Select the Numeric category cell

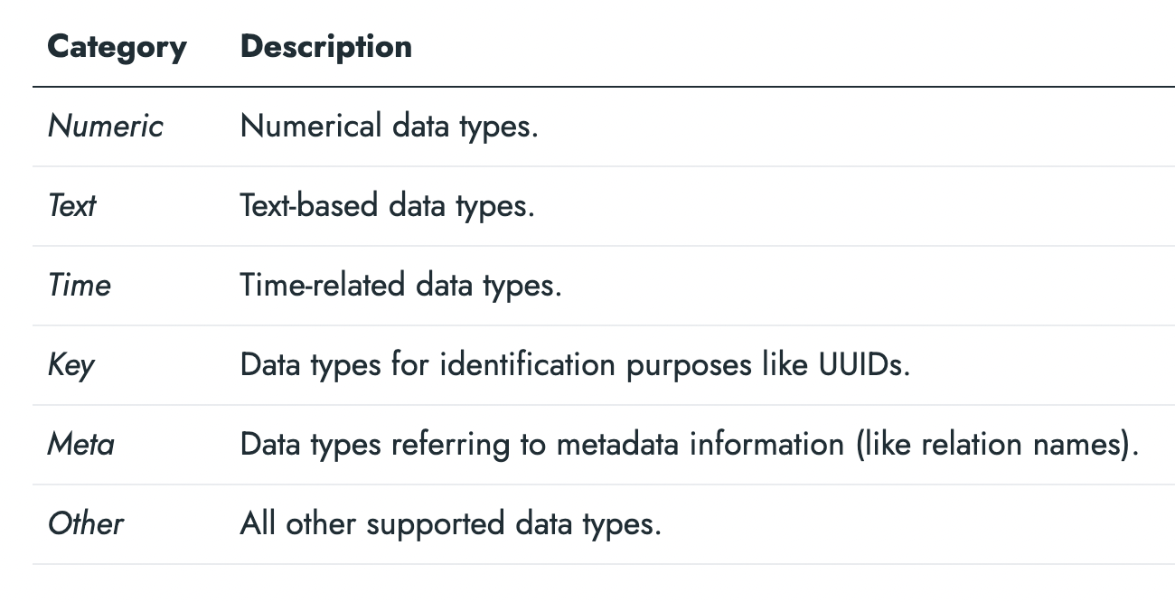[105, 127]
